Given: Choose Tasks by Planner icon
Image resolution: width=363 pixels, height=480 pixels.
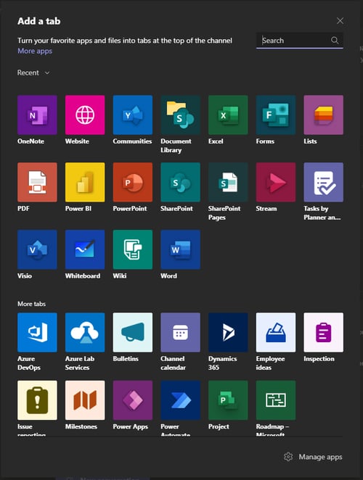Looking at the screenshot, I should pos(324,182).
